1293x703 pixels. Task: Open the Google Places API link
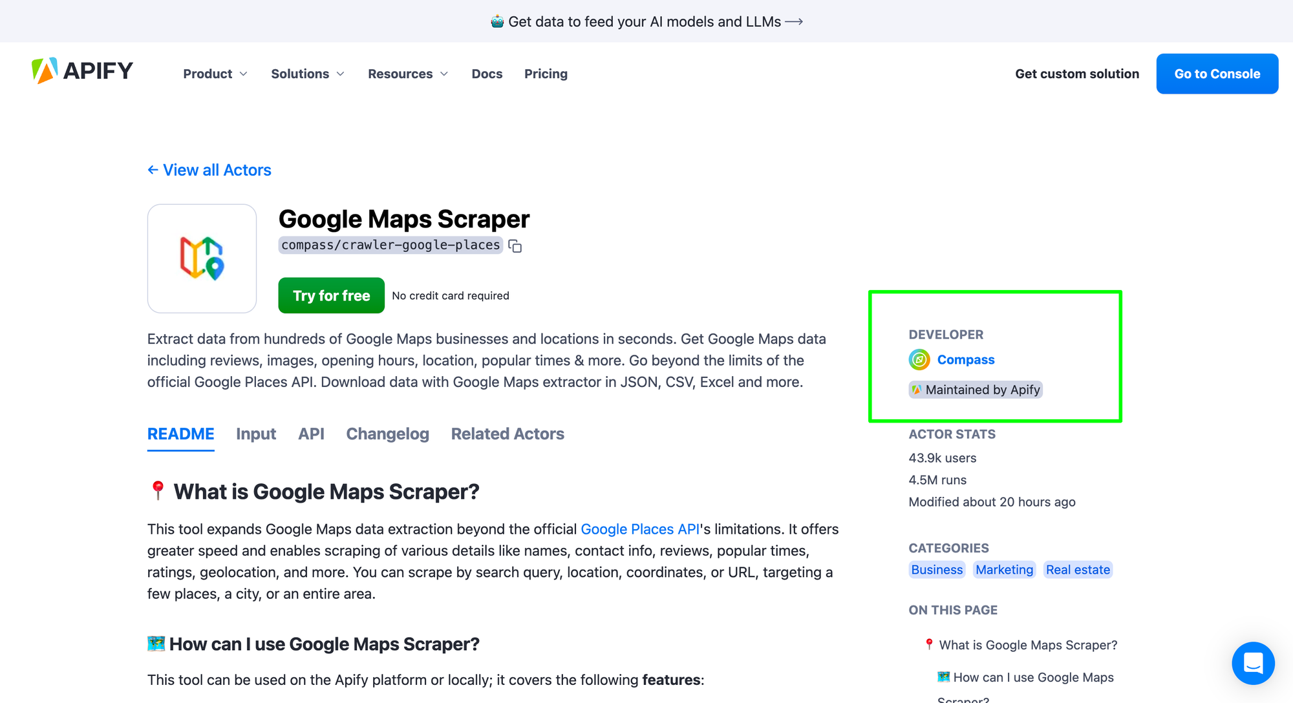[640, 529]
